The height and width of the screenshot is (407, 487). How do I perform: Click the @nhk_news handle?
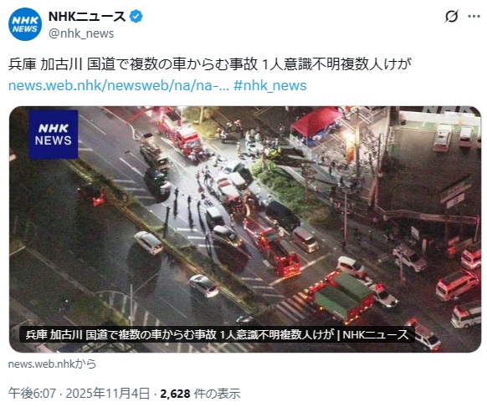pos(81,33)
